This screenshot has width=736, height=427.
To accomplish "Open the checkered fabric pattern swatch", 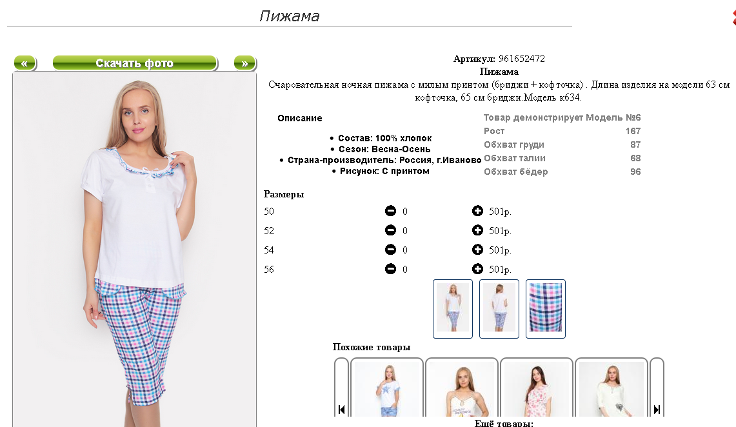I will [x=546, y=309].
